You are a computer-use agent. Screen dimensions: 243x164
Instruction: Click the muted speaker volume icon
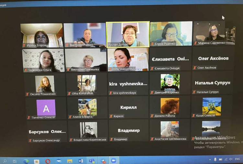point(231,159)
